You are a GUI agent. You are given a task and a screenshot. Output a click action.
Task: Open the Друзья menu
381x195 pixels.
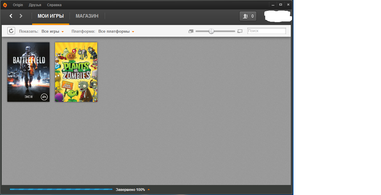[x=35, y=5]
